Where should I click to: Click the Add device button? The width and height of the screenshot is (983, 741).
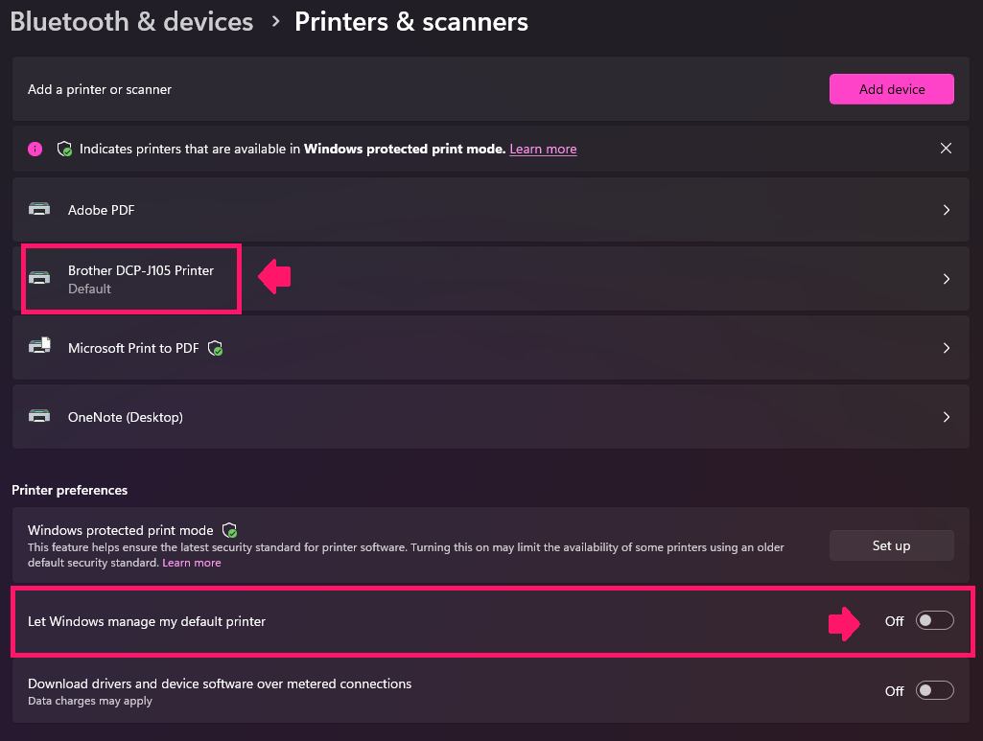coord(892,89)
